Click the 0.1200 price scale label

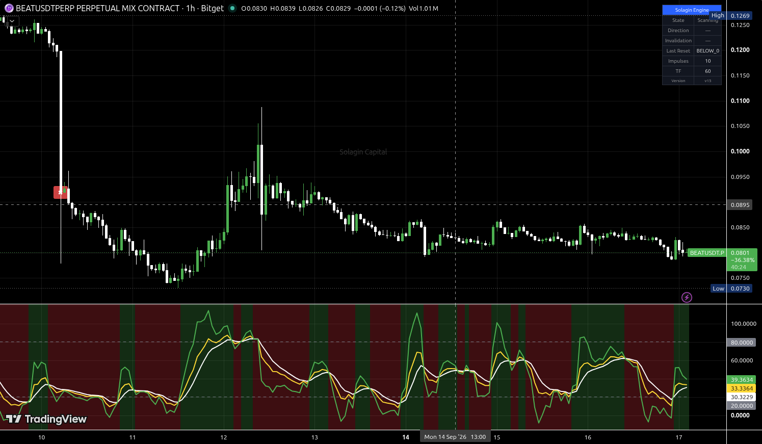click(740, 50)
